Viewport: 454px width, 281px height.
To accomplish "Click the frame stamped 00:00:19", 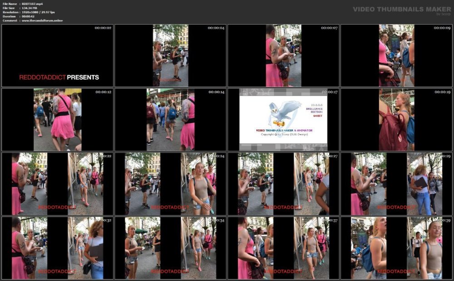I will (x=397, y=120).
